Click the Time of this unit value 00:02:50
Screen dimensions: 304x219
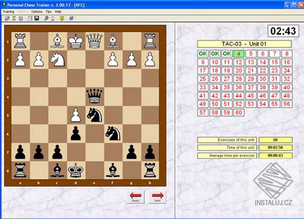(x=275, y=148)
